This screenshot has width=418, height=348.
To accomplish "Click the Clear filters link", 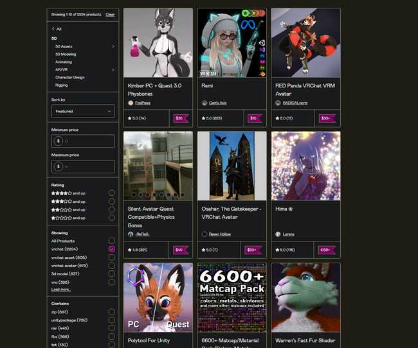I will click(110, 14).
